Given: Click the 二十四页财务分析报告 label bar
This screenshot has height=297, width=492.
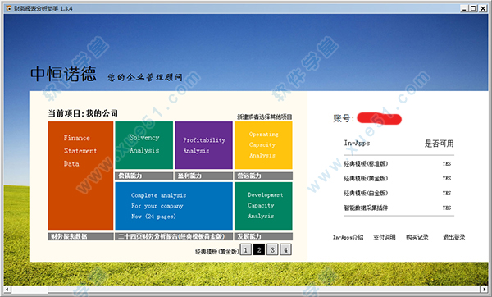Looking at the screenshot, I should (x=174, y=236).
